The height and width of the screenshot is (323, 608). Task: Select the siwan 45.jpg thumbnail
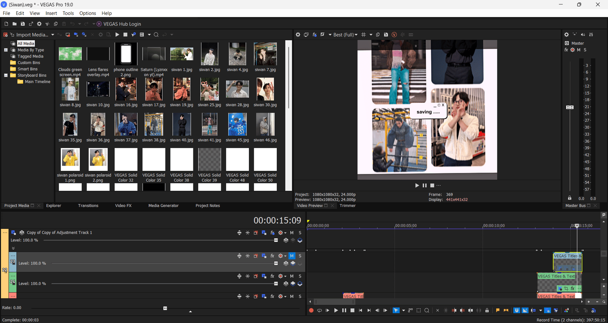(237, 125)
